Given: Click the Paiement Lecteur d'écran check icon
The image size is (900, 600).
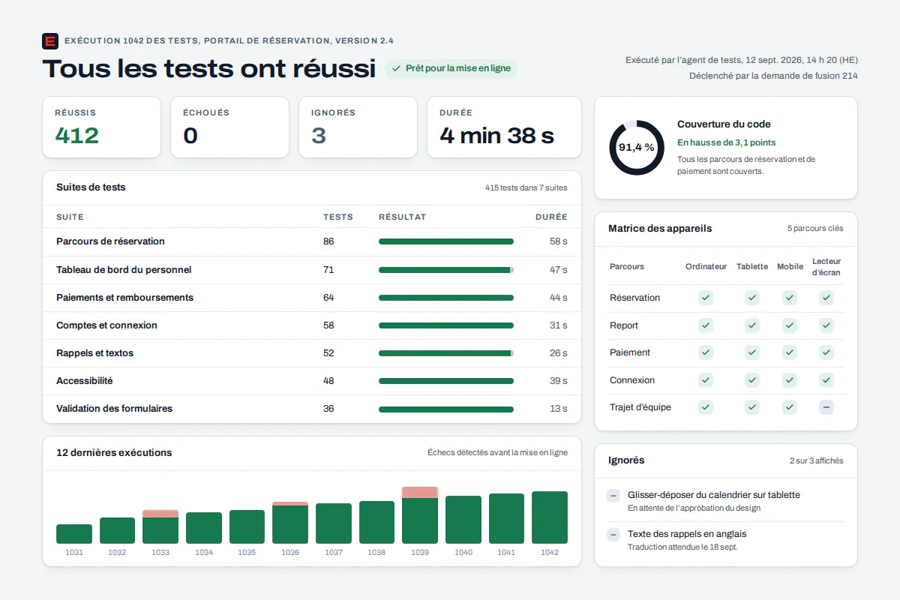Looking at the screenshot, I should [x=826, y=352].
